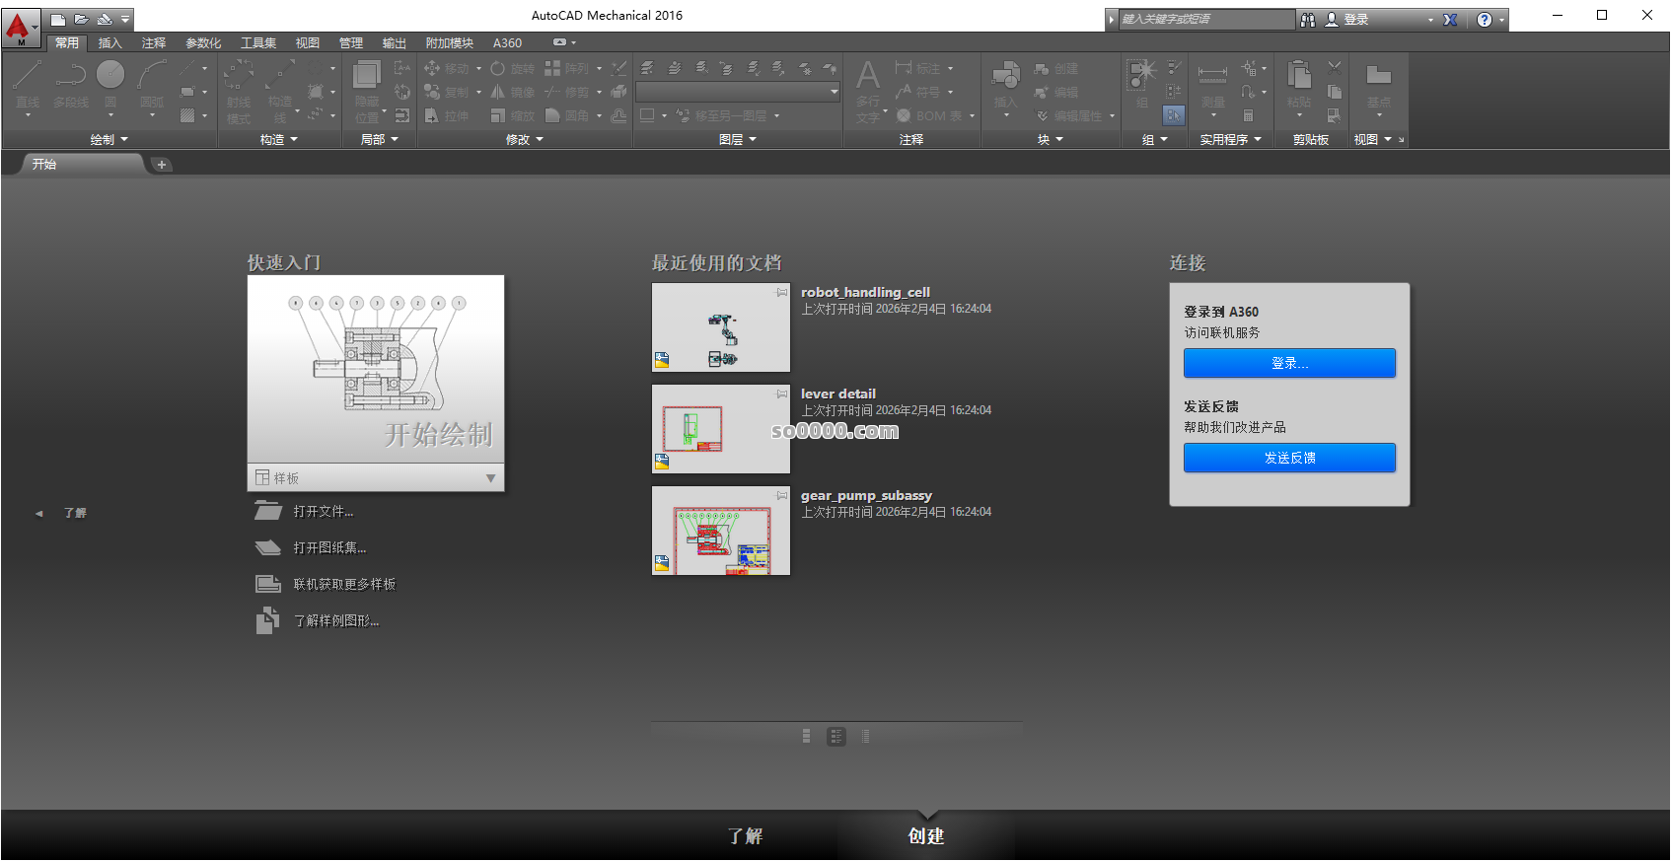Switch to the 插入 ribbon tab
This screenshot has height=861, width=1671.
[x=109, y=43]
